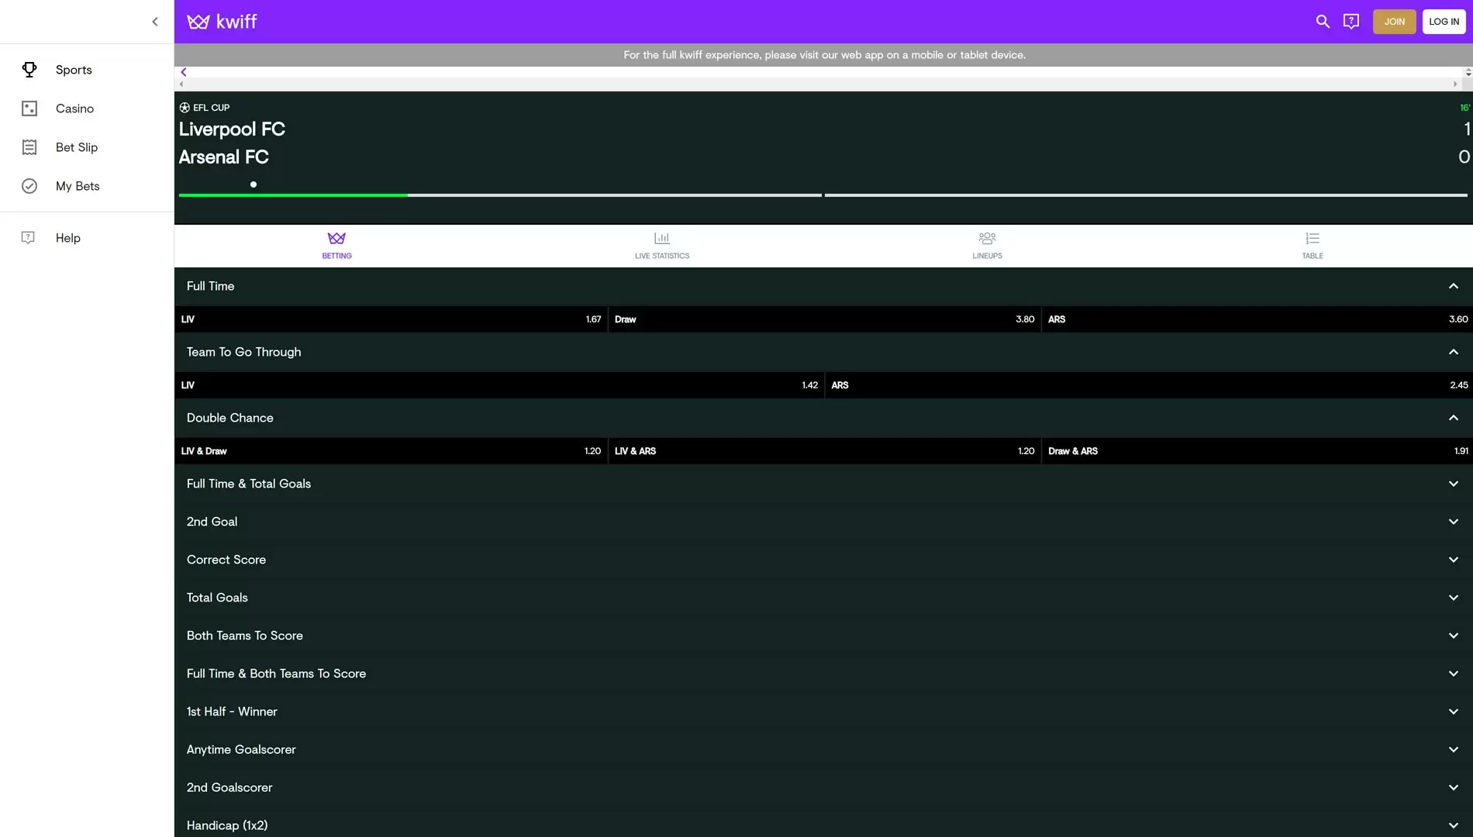
Task: Expand the 2nd Goal market
Action: 823,522
